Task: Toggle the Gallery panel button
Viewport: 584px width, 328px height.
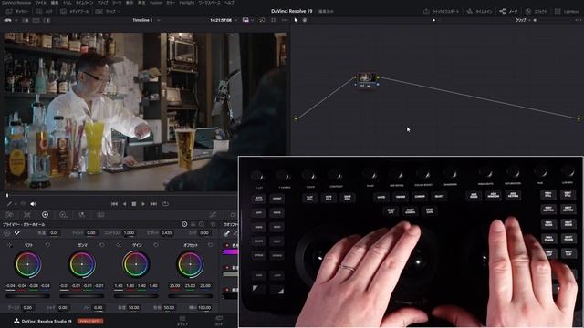Action: [17, 12]
